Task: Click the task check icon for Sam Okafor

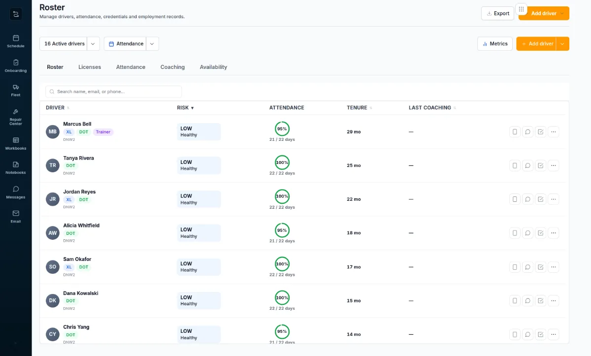Action: point(540,267)
